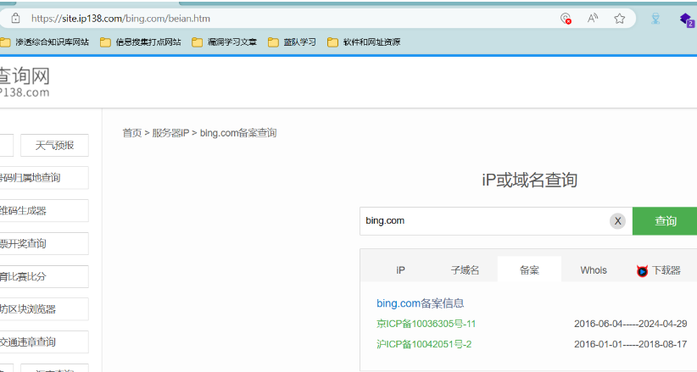Select the 备案 tab

coord(529,269)
